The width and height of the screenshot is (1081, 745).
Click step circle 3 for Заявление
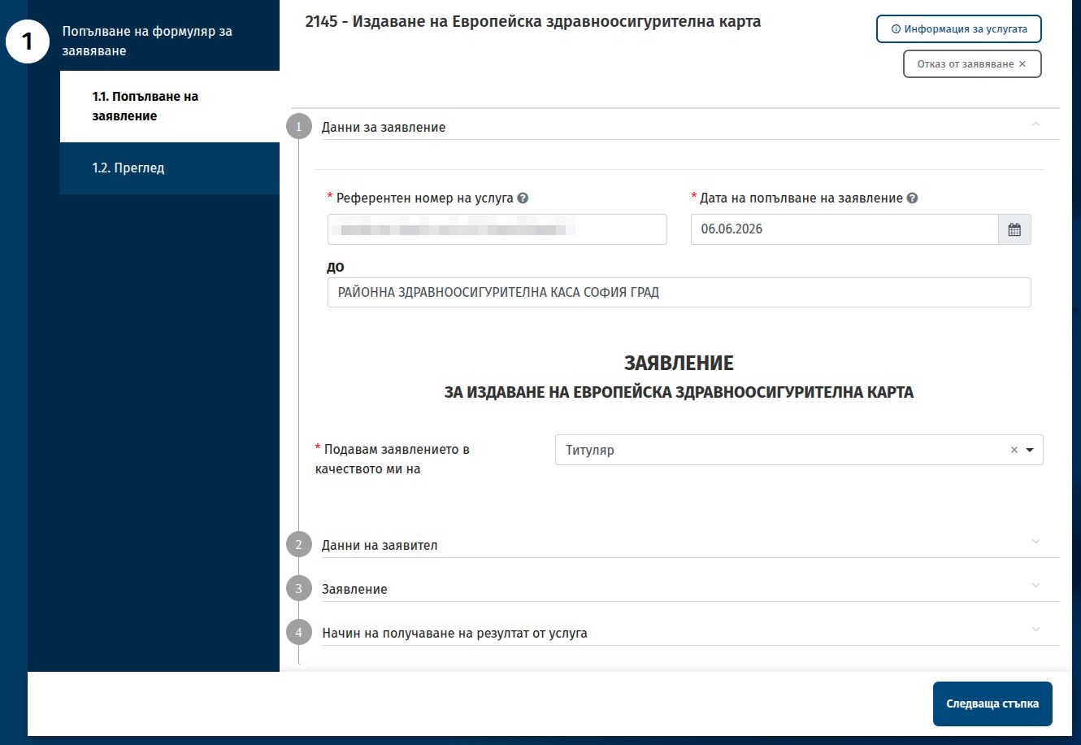[x=298, y=589]
